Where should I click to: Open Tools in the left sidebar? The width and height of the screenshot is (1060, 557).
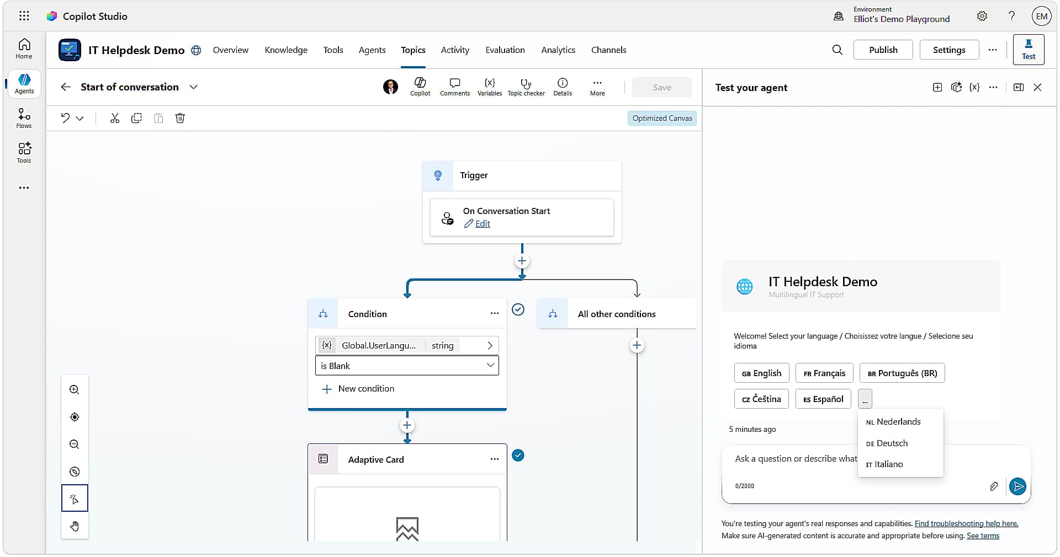click(x=24, y=153)
